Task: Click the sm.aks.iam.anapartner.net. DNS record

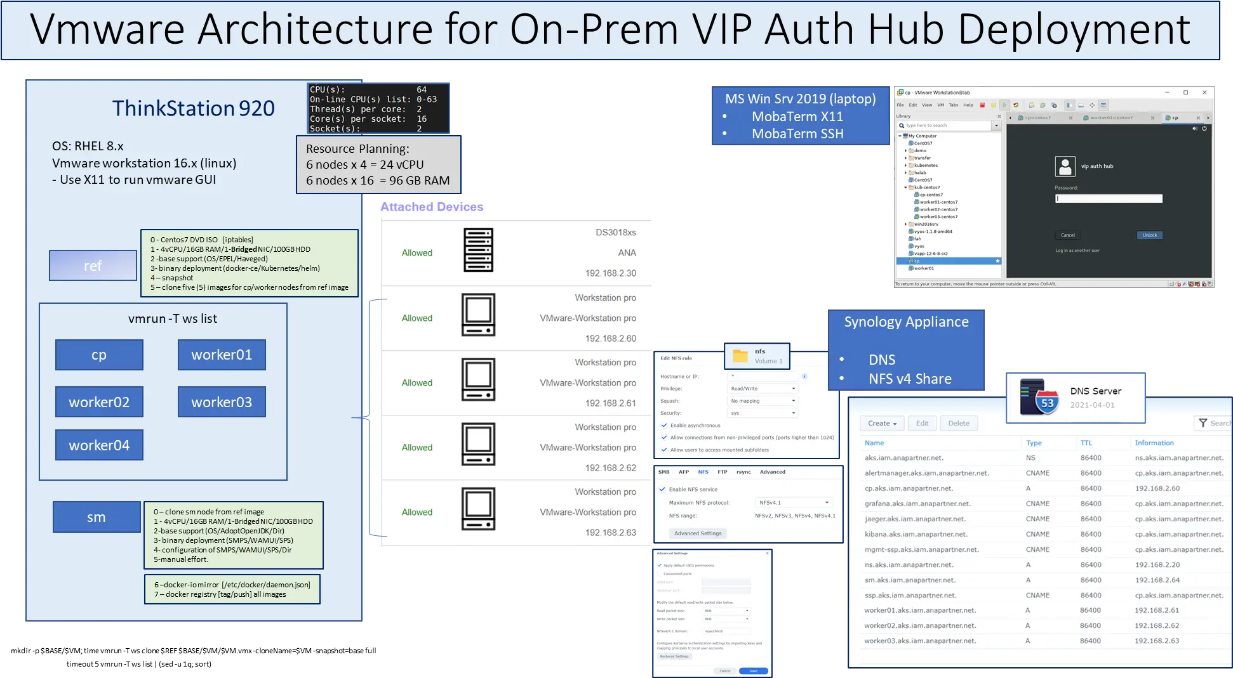Action: tap(910, 580)
